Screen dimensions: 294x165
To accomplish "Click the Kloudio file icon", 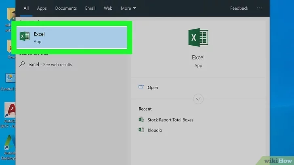I will click(x=141, y=129).
